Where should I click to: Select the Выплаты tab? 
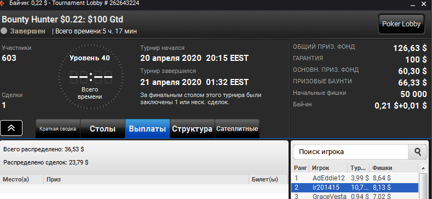pyautogui.click(x=147, y=129)
